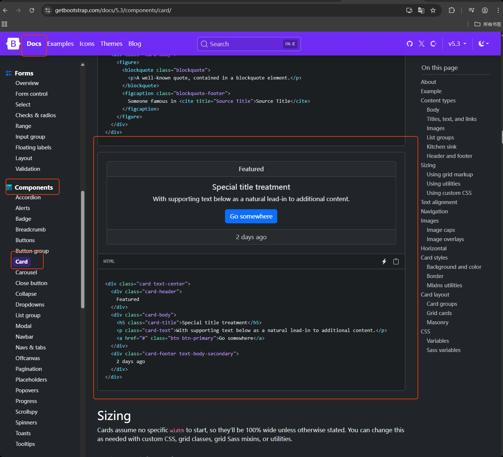Click the Special title treatment heading
The image size is (503, 457).
tap(251, 187)
